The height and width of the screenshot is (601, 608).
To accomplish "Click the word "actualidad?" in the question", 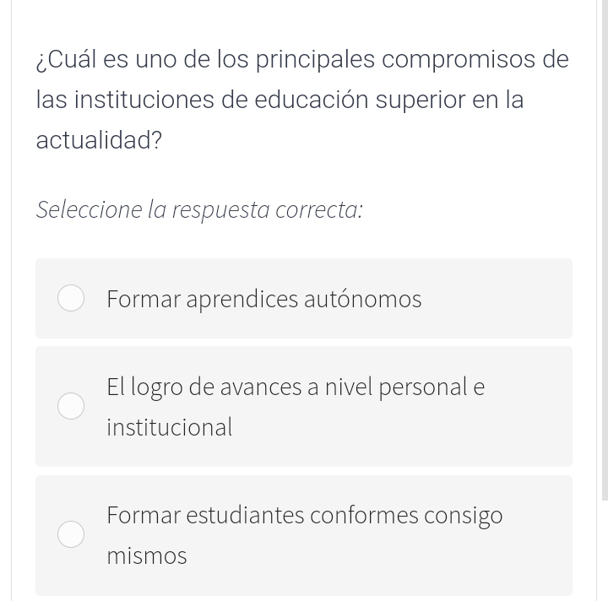I will (99, 140).
